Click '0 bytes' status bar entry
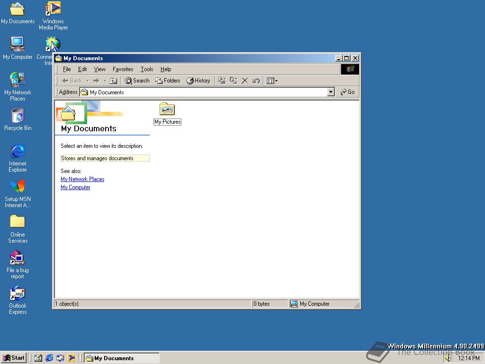Image resolution: width=485 pixels, height=364 pixels. pos(261,304)
